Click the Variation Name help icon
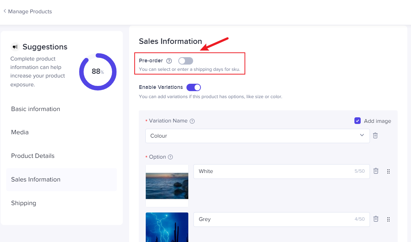This screenshot has width=411, height=242. point(192,121)
